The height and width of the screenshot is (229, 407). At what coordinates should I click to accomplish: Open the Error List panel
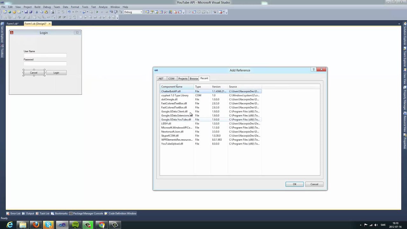pos(13,213)
